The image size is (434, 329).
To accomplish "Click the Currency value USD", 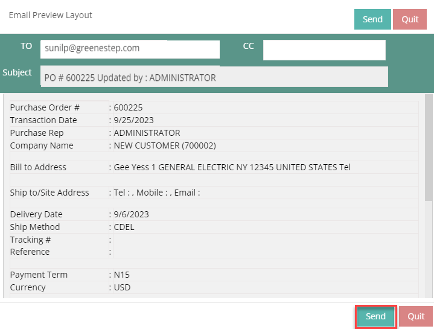I will click(122, 287).
